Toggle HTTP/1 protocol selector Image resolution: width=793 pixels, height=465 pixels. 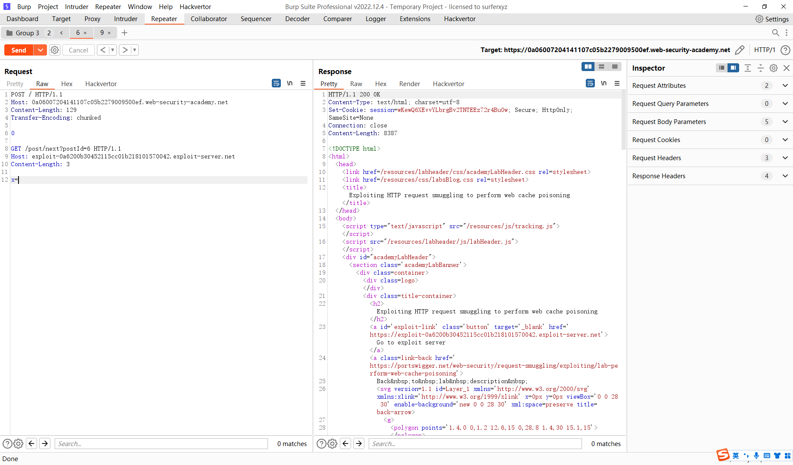[x=765, y=50]
